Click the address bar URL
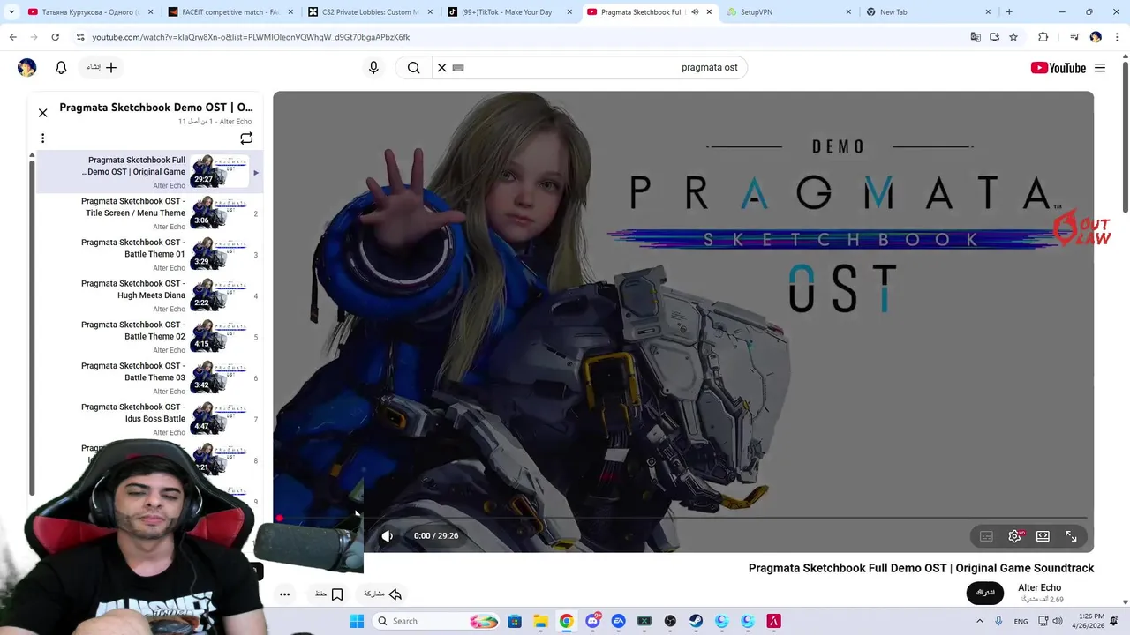 tap(251, 37)
